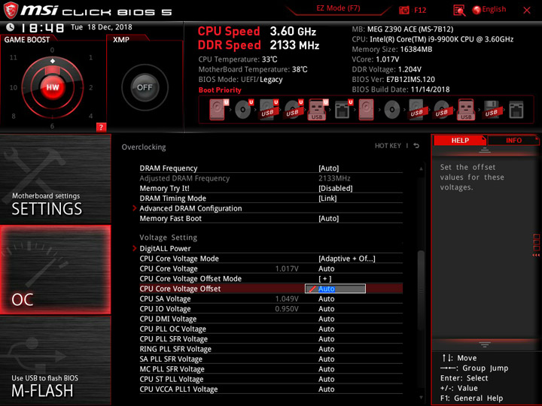Viewport: 542px width, 406px height.
Task: Select the CPU PLL OC Voltage row
Action: pyautogui.click(x=271, y=329)
